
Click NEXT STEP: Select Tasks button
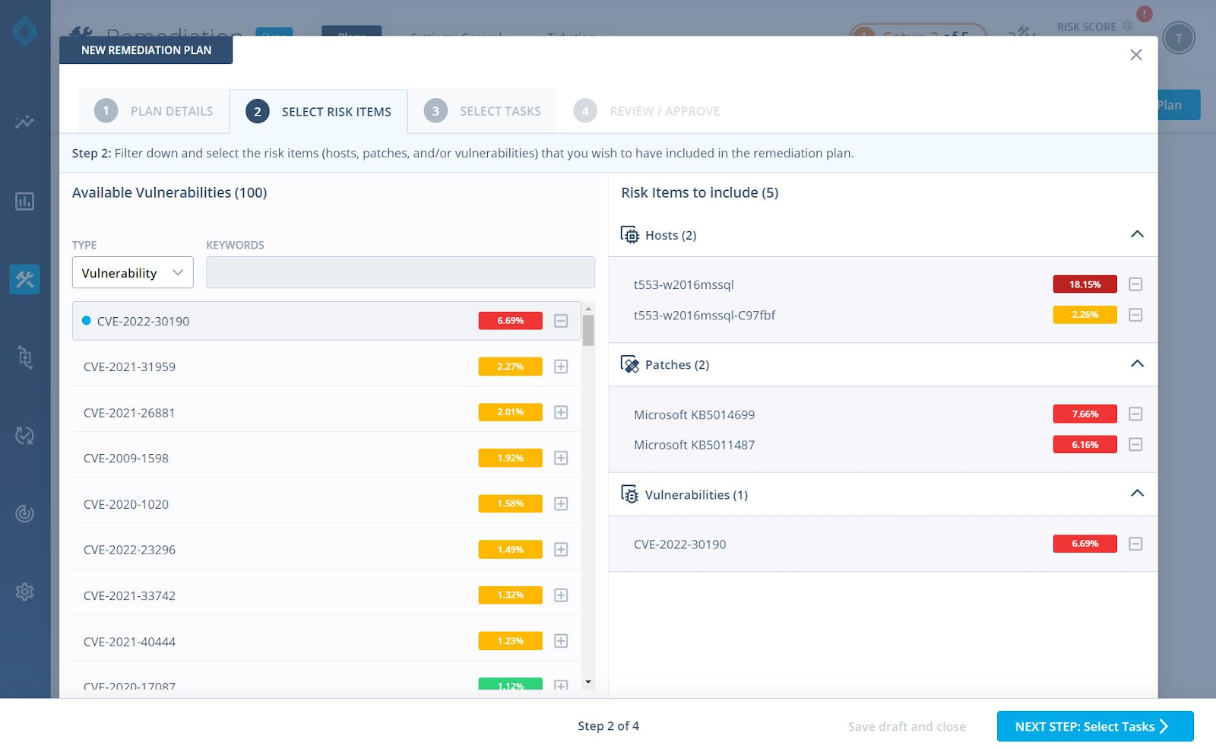(1094, 726)
